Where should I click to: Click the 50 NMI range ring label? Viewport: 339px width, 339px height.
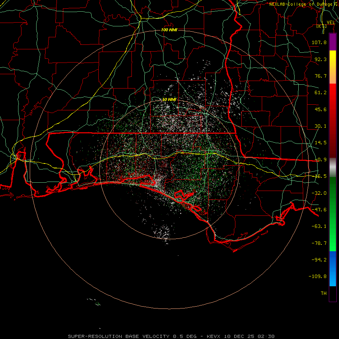(x=169, y=99)
